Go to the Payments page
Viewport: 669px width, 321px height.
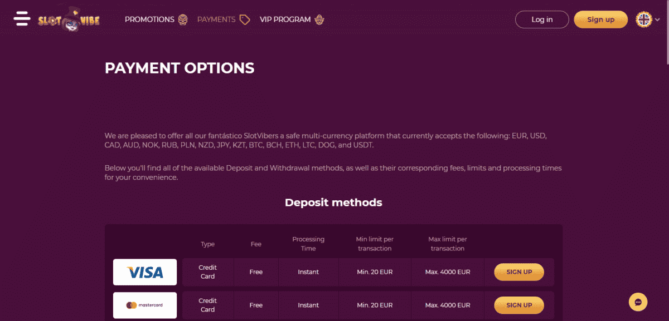(x=216, y=19)
